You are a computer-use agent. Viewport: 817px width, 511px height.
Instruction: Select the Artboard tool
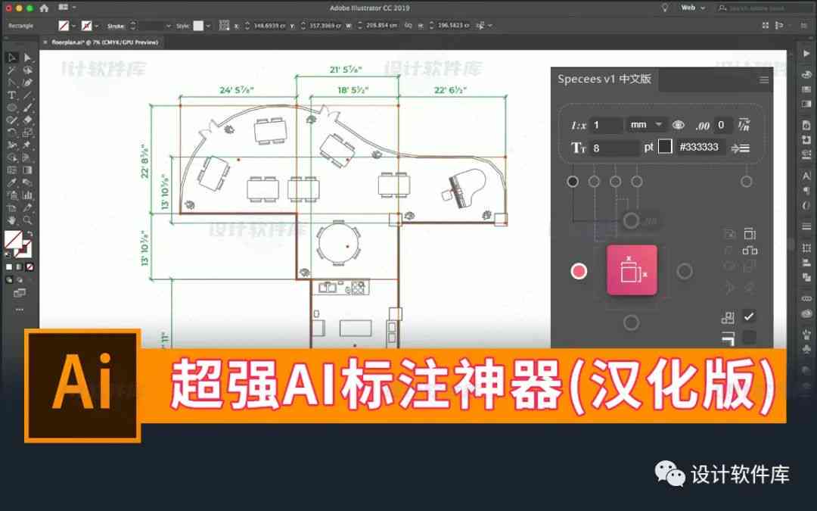click(12, 207)
